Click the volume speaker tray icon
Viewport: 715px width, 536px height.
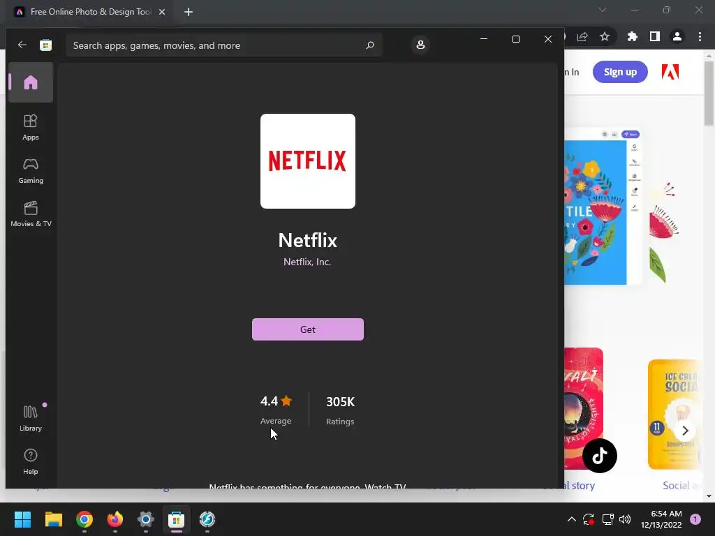[625, 519]
